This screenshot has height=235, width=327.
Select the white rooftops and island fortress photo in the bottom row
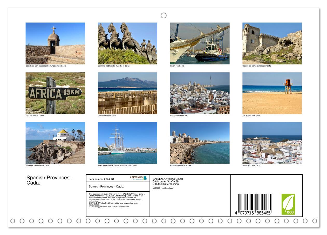pos(272,143)
